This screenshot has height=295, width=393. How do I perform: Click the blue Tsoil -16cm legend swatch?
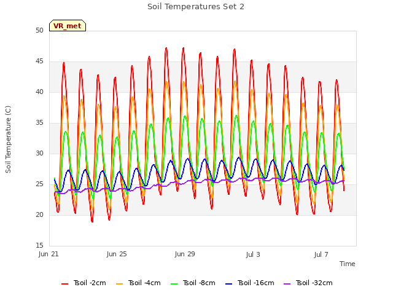point(229,284)
